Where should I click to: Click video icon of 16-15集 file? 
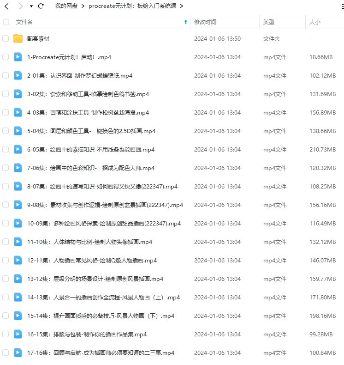18,334
